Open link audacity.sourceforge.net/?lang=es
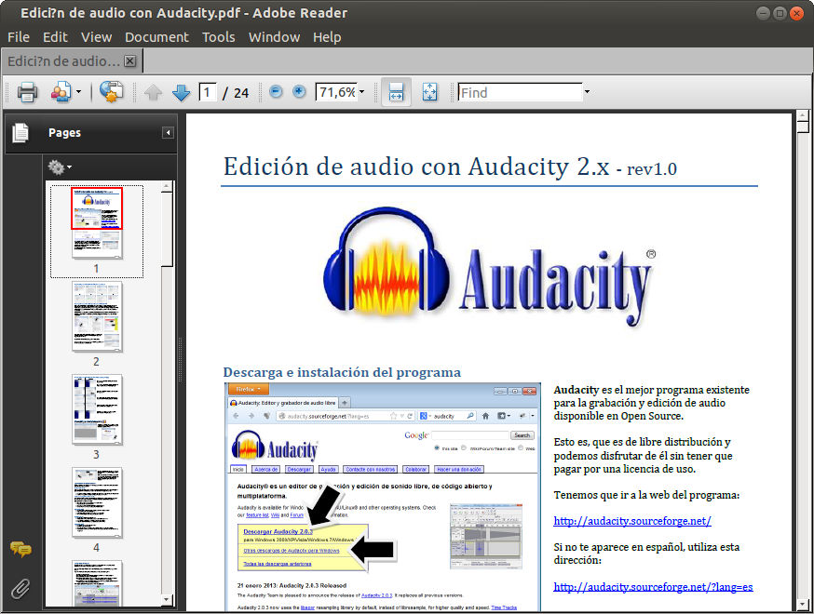Screen dimensions: 814x614 click(653, 586)
